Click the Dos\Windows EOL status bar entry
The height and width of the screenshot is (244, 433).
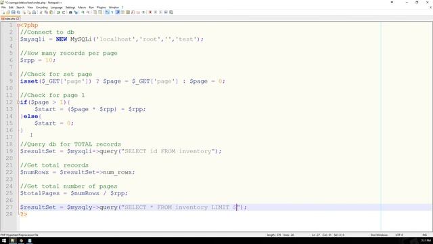379,235
